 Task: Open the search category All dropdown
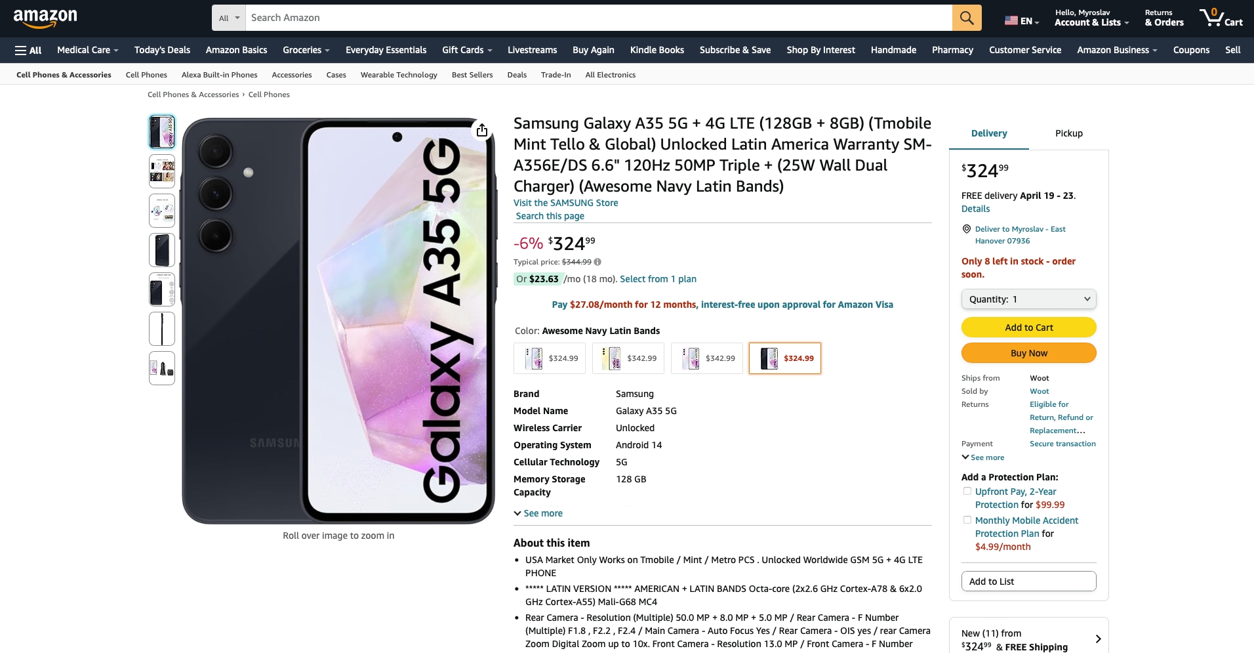229,18
